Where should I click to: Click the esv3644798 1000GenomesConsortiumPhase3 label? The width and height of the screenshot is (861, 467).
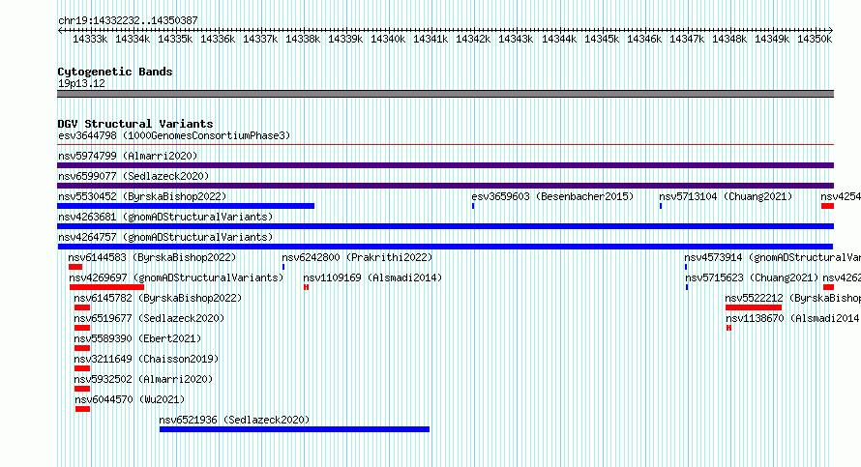(174, 135)
